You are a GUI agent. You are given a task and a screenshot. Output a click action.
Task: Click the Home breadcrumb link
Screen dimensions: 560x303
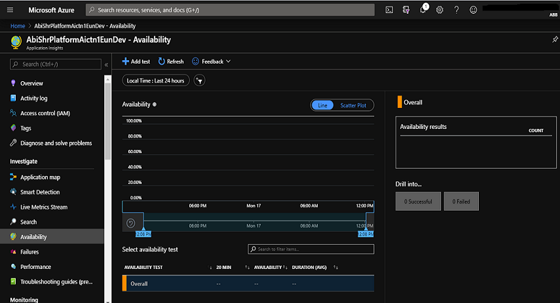(x=18, y=26)
